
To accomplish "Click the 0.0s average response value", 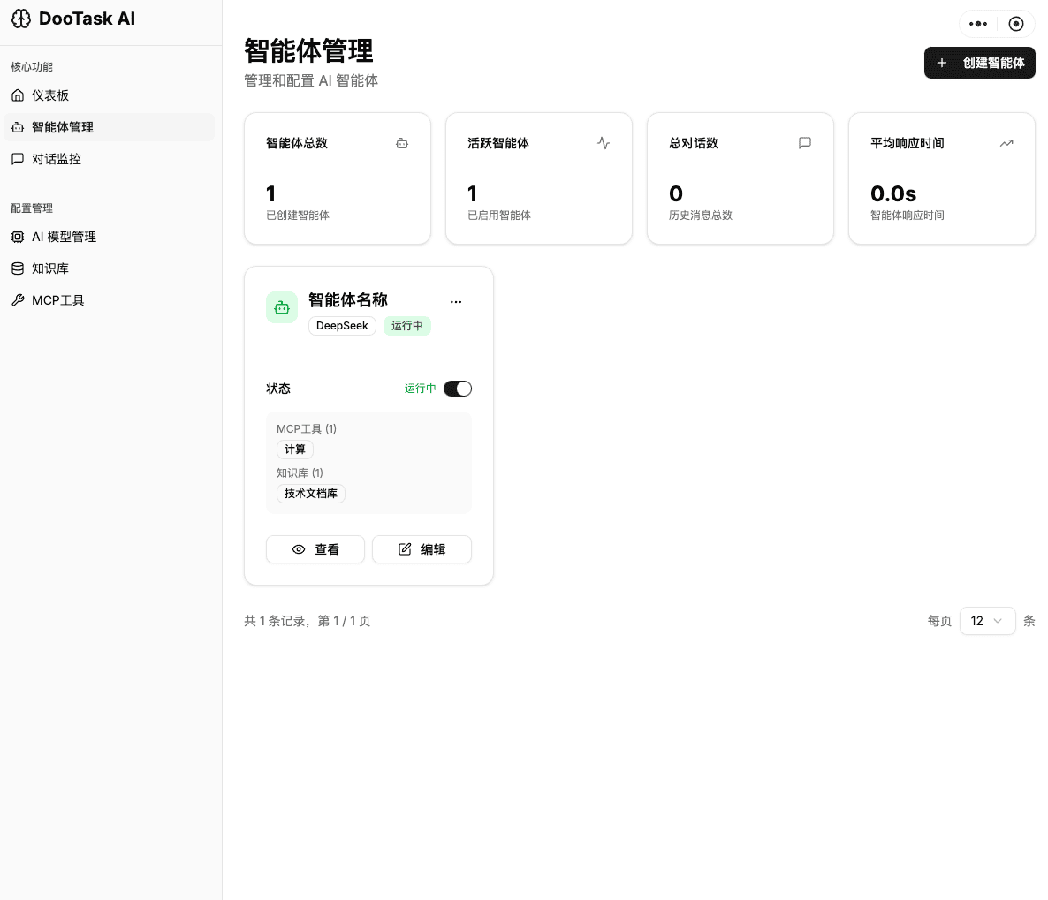I will 893,193.
